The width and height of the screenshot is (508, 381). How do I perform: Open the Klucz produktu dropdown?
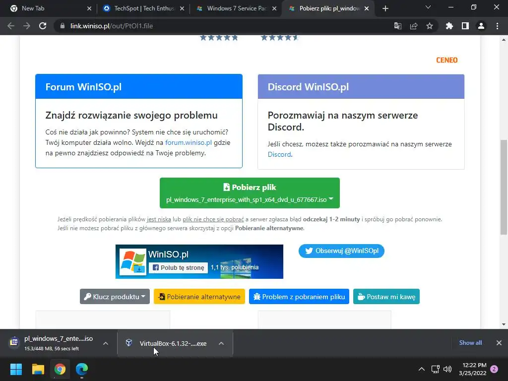pyautogui.click(x=115, y=297)
